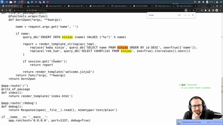
Task: Click highlighted ninjas in INSERT INTO line
Action: [67, 37]
